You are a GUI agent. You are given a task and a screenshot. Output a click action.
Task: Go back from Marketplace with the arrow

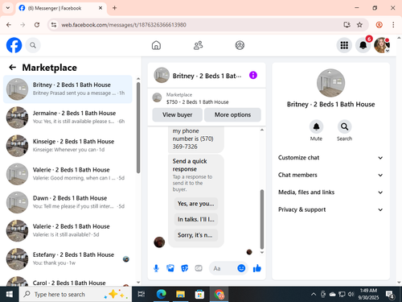pyautogui.click(x=13, y=67)
